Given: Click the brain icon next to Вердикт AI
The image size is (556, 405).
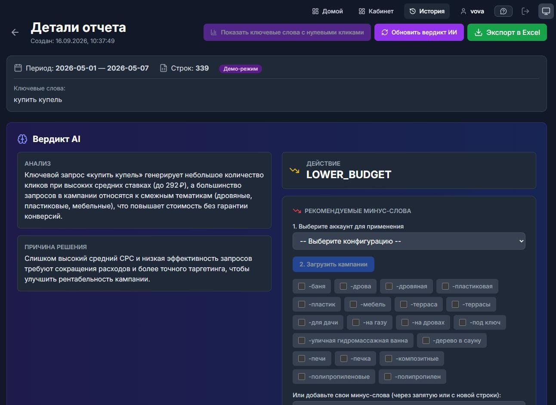Looking at the screenshot, I should [x=22, y=139].
